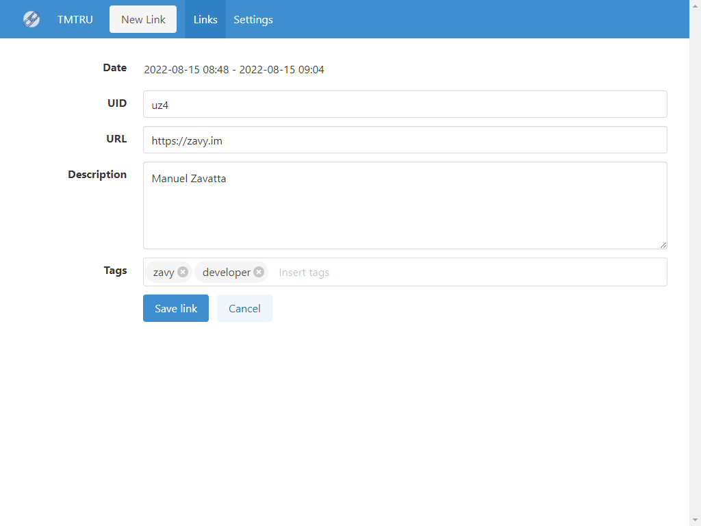This screenshot has width=701, height=526.
Task: Click the TMTRU chain link logo icon
Action: tap(31, 19)
